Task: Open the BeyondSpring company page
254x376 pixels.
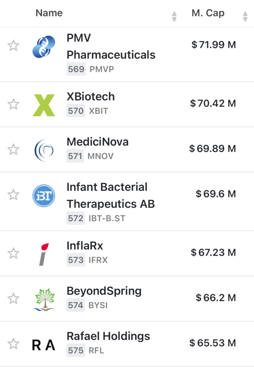Action: point(104,291)
